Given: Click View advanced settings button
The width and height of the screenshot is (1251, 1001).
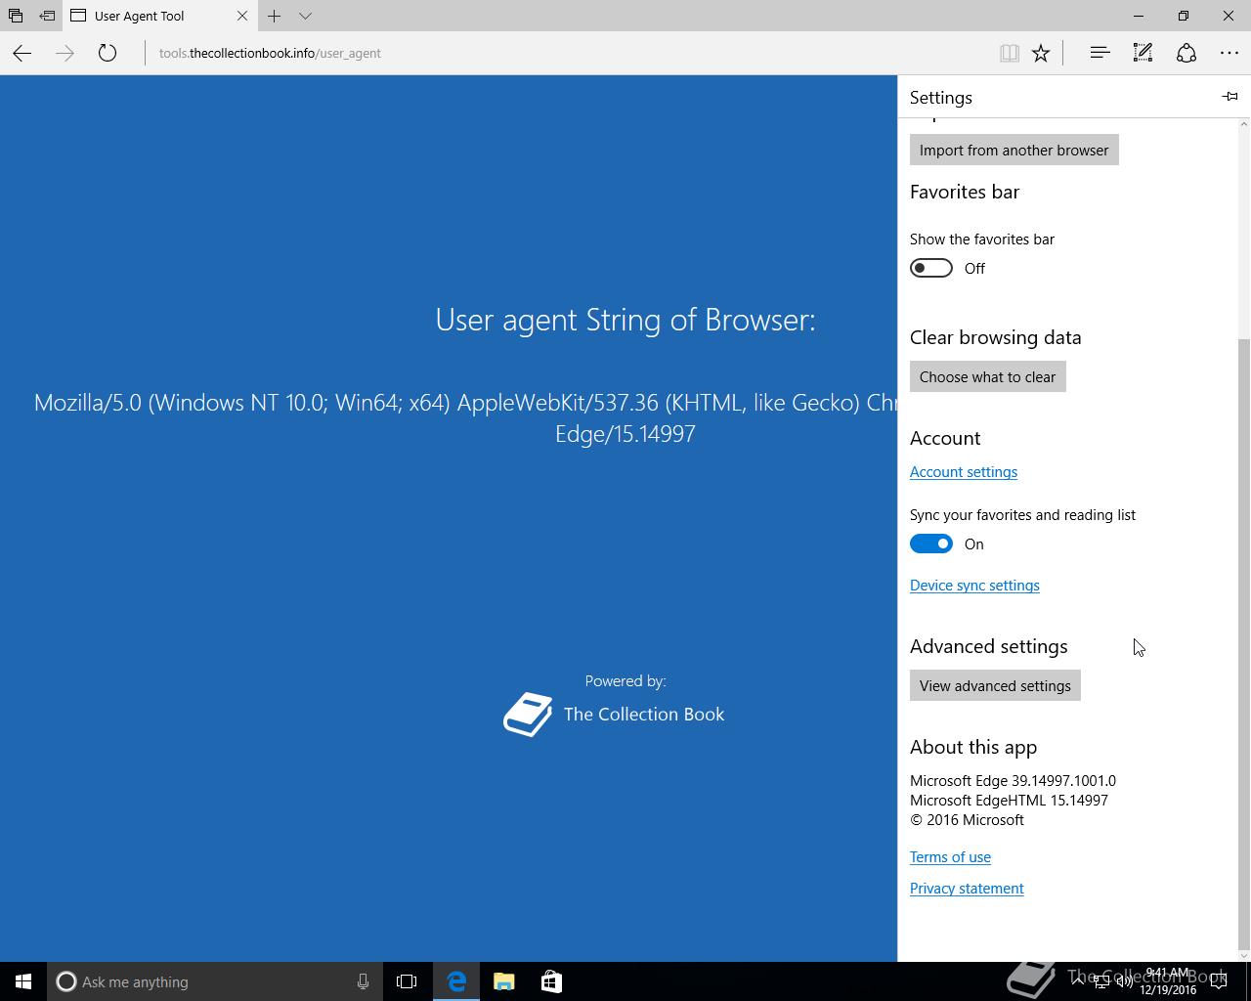Looking at the screenshot, I should (995, 685).
